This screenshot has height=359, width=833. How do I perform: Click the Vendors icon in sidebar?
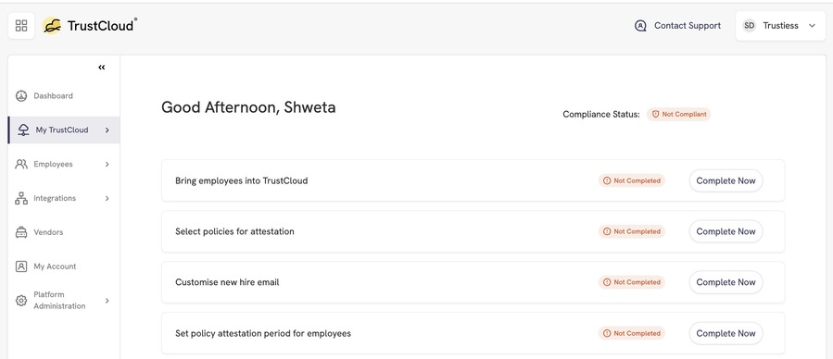tap(21, 232)
